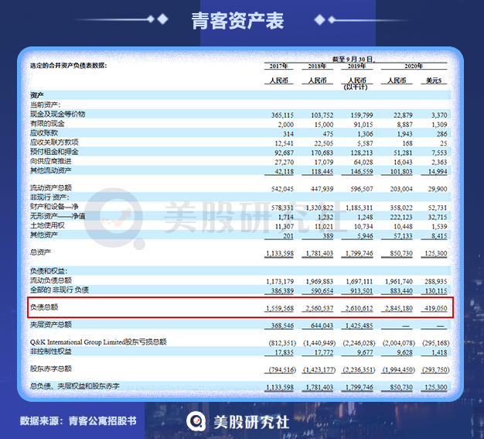484x439 pixels.
Task: Click the 向供应商推进 row label
Action: (50, 161)
